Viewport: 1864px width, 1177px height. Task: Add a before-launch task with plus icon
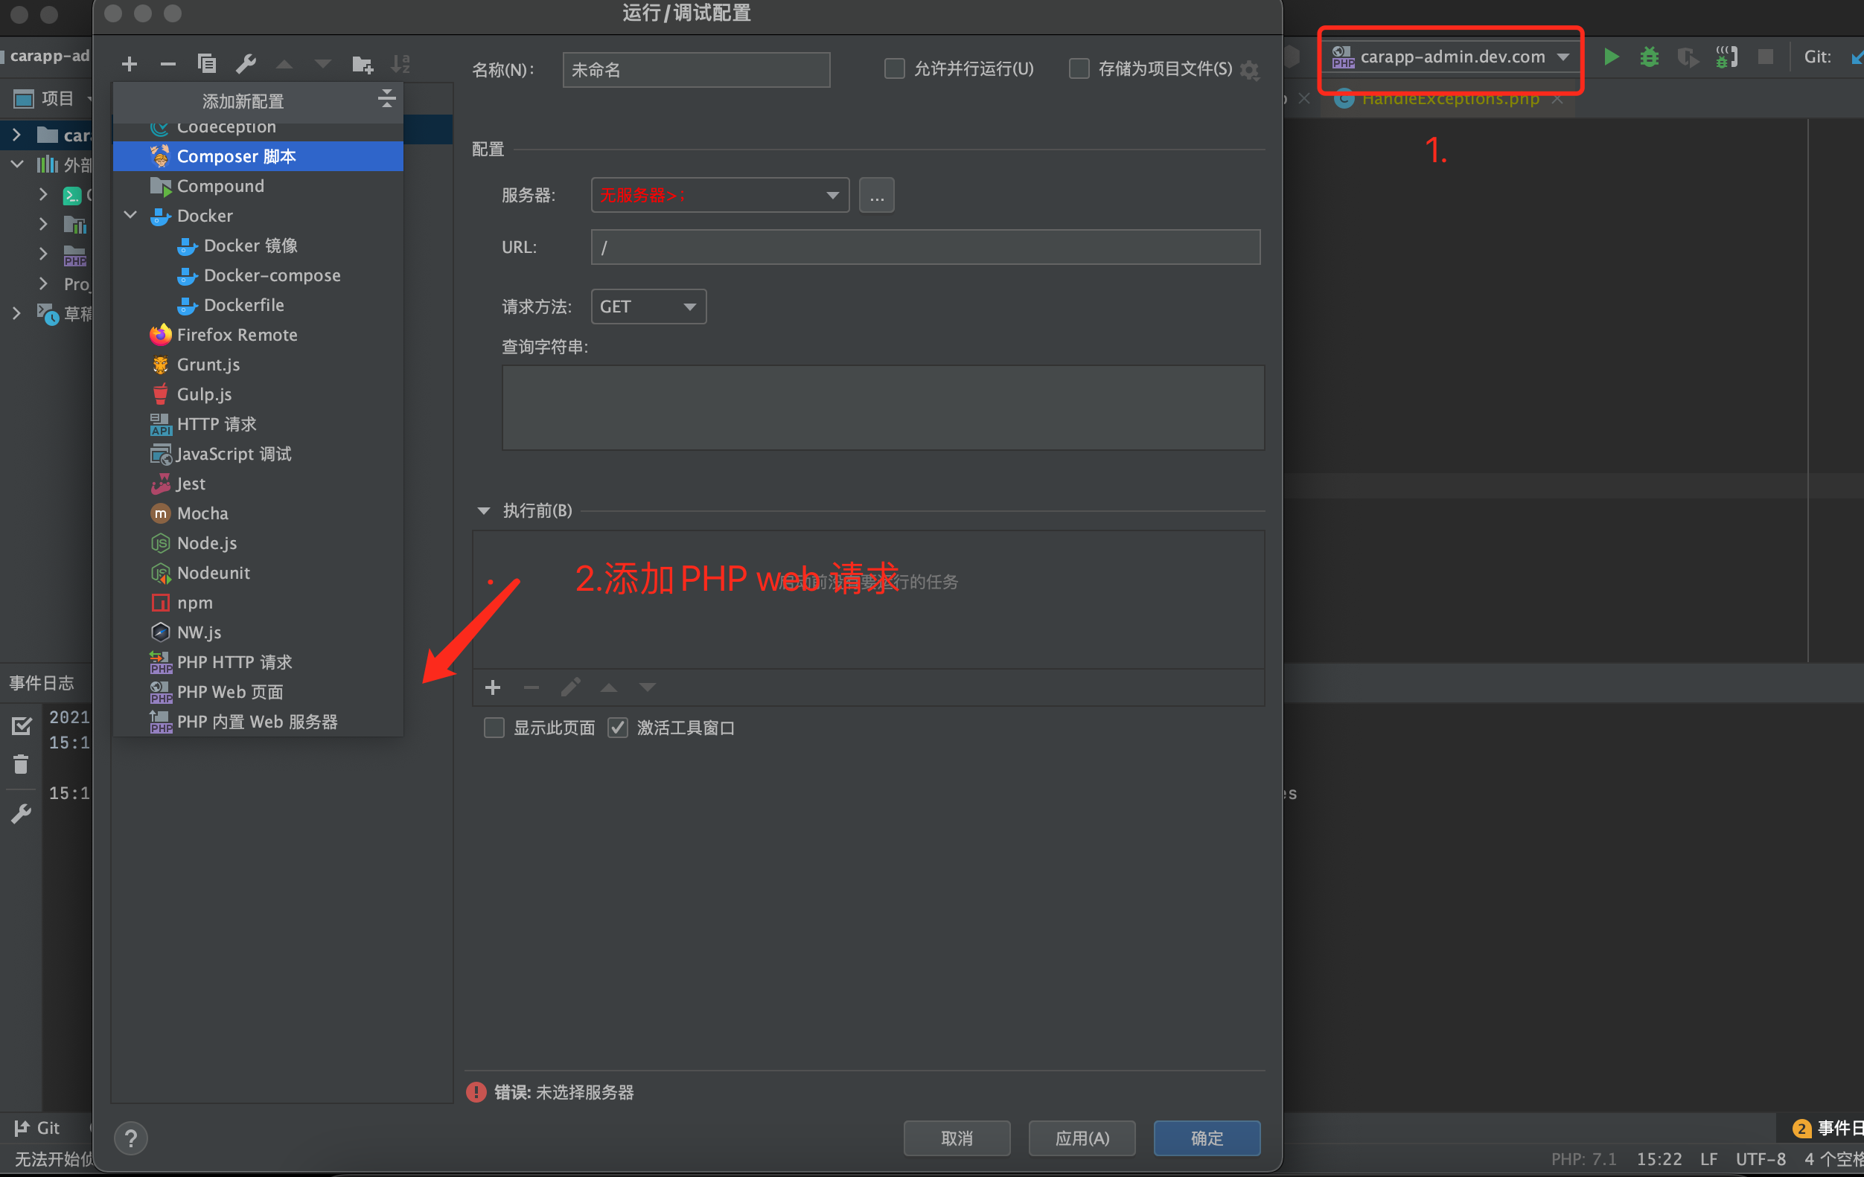pos(492,687)
